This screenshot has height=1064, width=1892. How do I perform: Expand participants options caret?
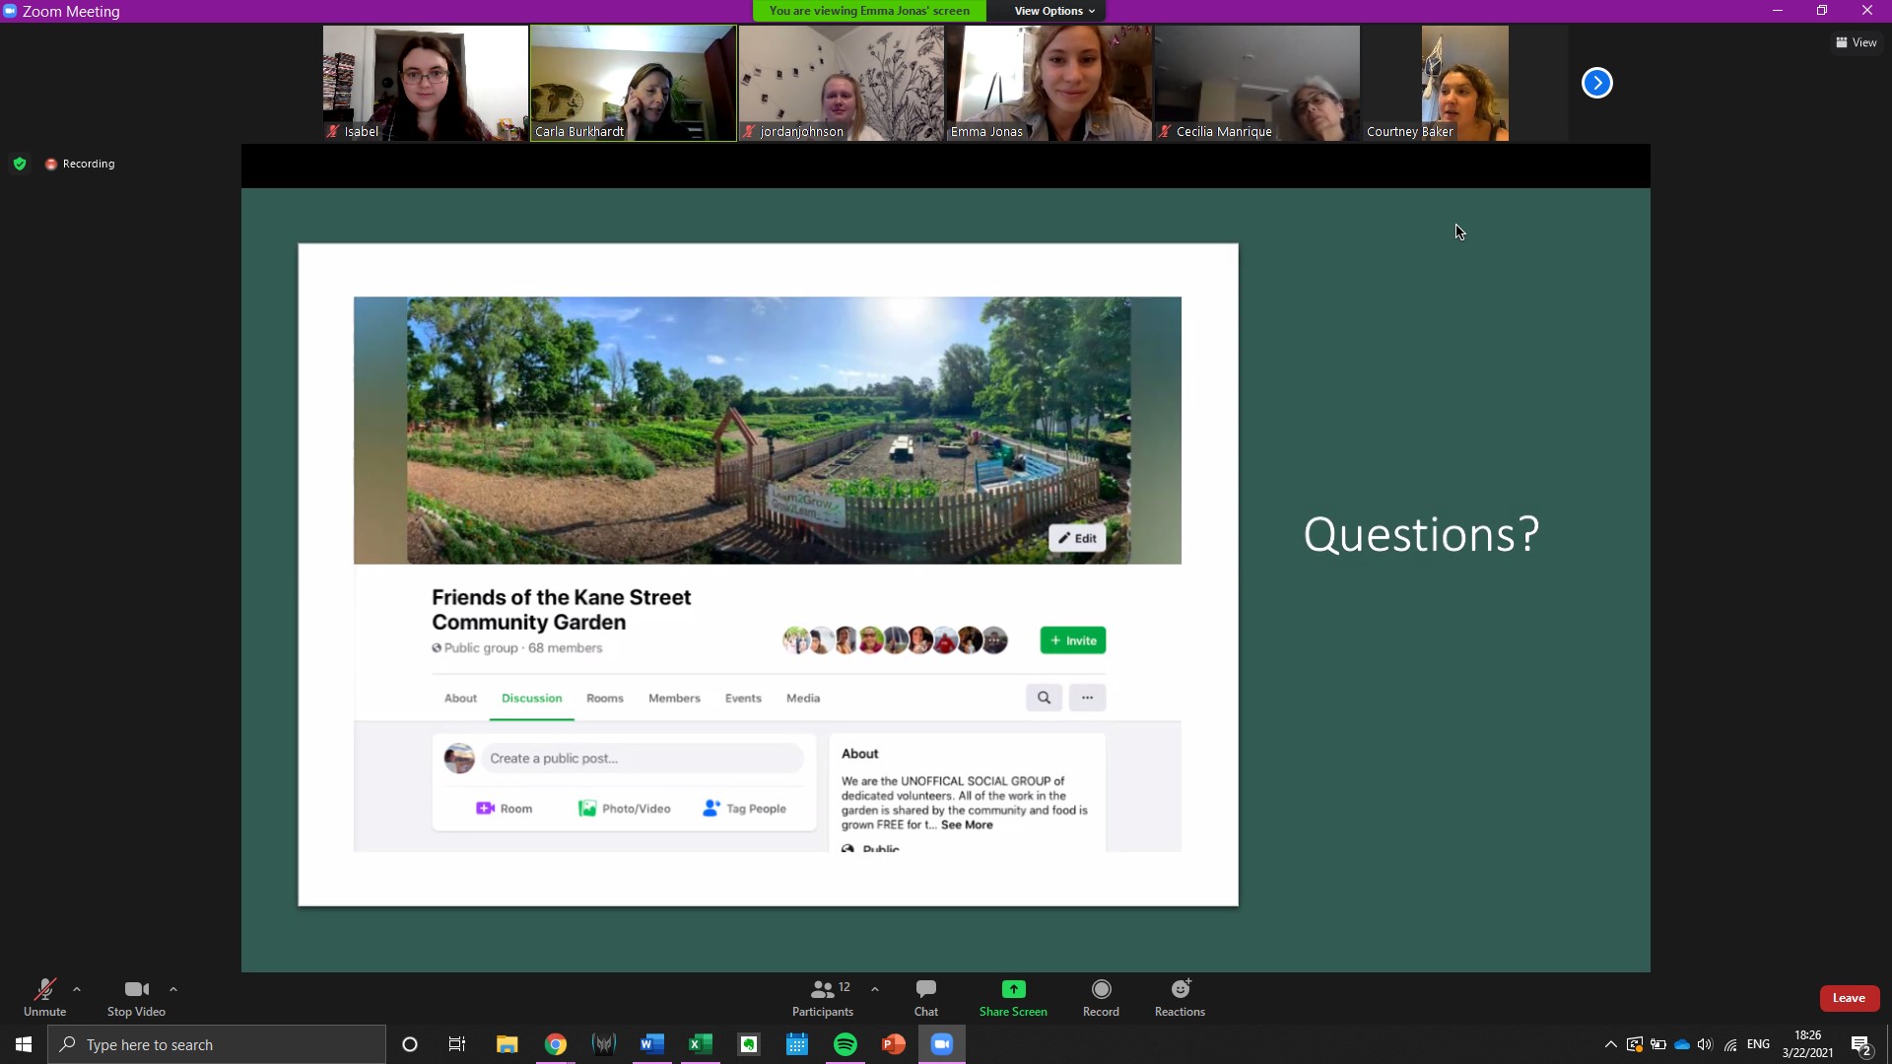click(875, 989)
